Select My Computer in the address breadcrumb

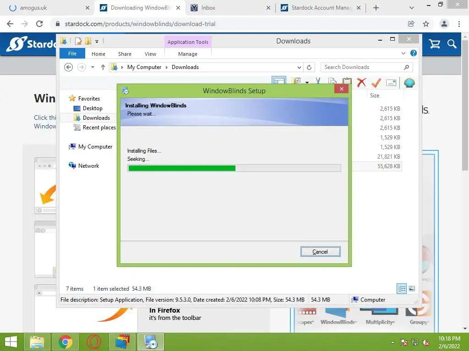pos(144,67)
